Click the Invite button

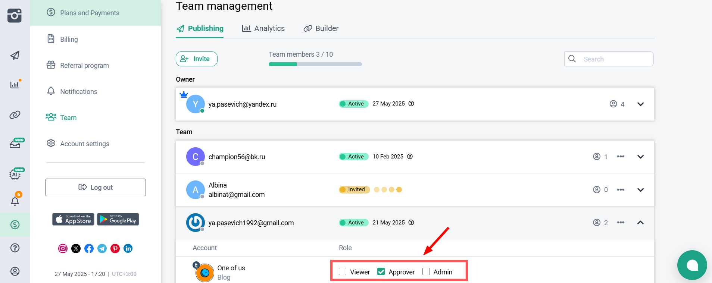click(196, 59)
